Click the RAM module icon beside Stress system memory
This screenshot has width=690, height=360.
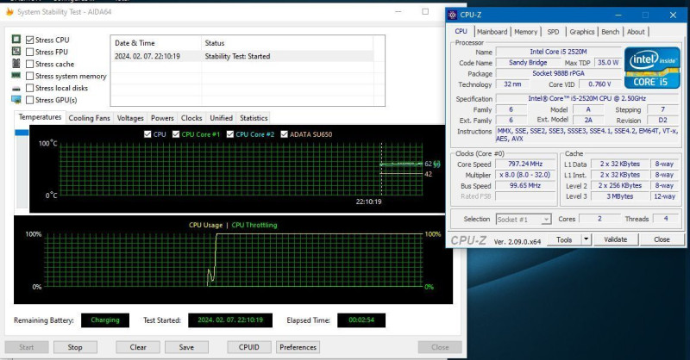[16, 76]
